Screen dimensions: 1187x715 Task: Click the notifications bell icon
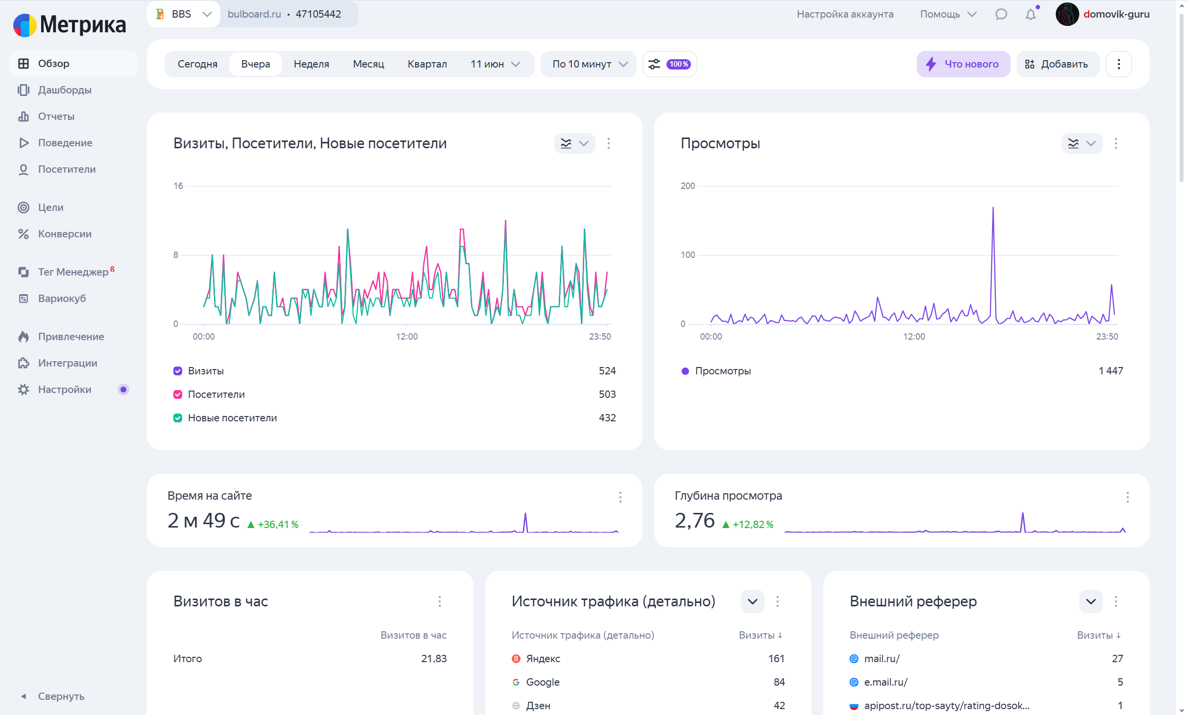coord(1030,14)
